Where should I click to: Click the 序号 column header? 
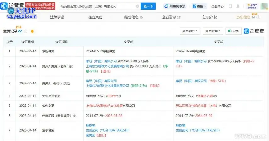(x=9, y=41)
